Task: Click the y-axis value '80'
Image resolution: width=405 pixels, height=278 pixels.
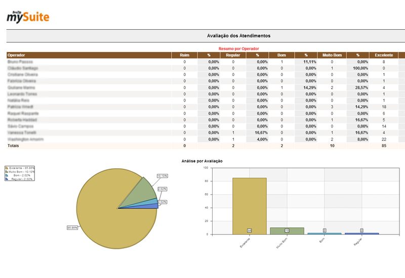Action: pos(207,181)
